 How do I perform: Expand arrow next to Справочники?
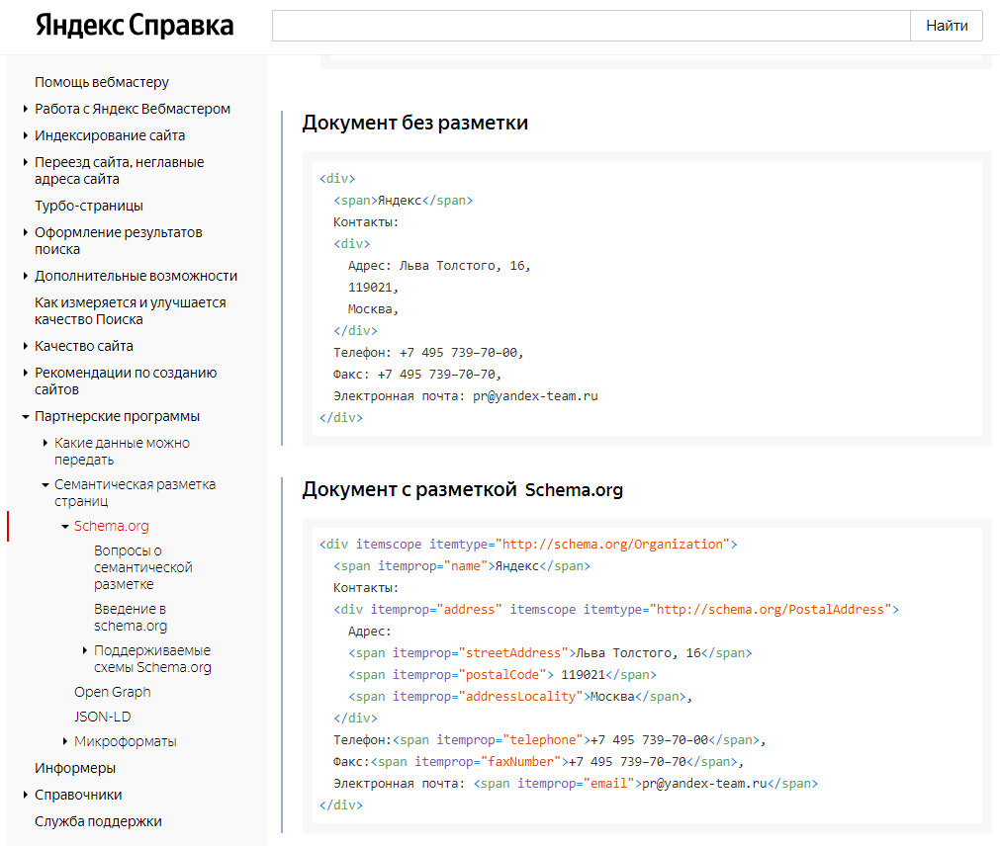point(25,795)
